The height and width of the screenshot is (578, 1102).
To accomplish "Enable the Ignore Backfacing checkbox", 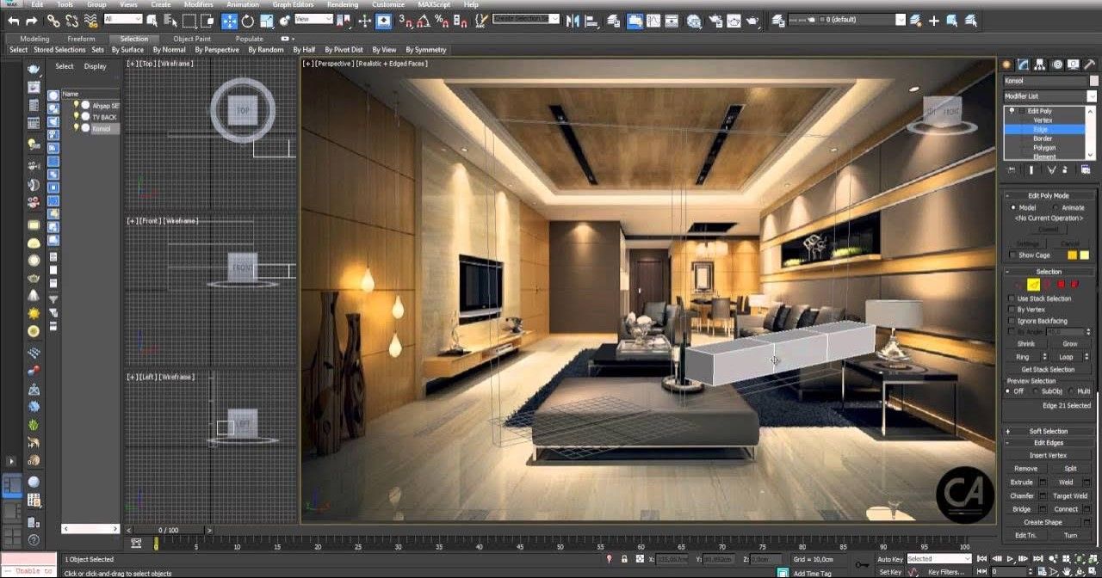I will point(1012,321).
